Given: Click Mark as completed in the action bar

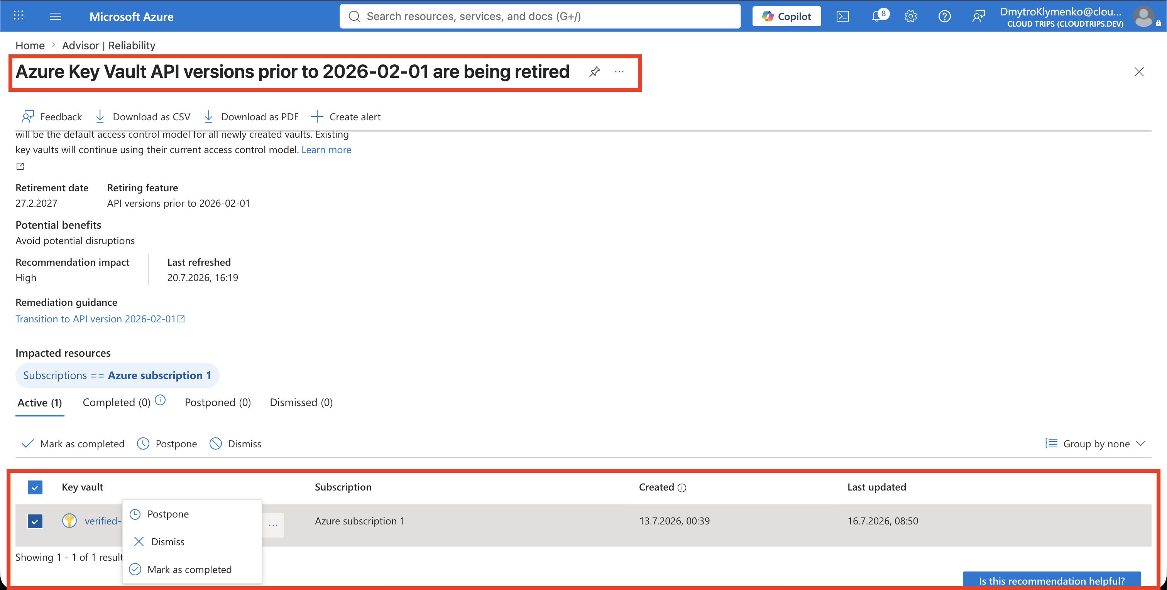Looking at the screenshot, I should (x=73, y=444).
